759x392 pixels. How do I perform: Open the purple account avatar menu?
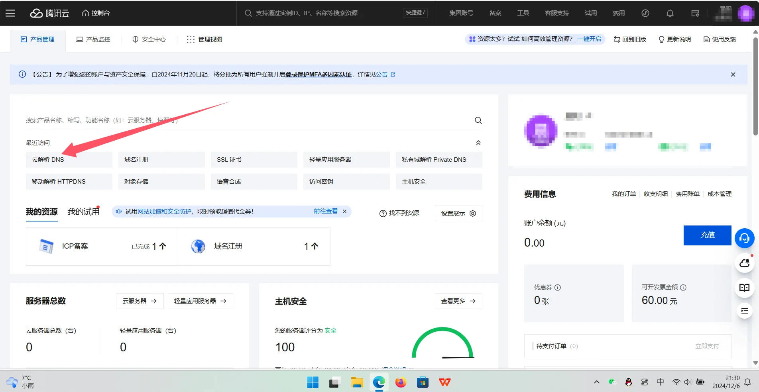pyautogui.click(x=746, y=13)
